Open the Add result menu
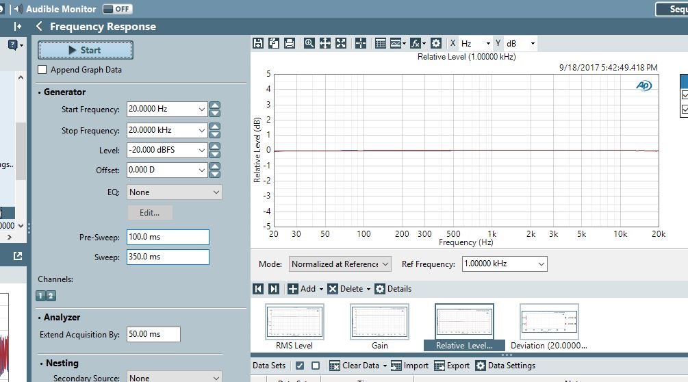The width and height of the screenshot is (688, 382). click(305, 289)
